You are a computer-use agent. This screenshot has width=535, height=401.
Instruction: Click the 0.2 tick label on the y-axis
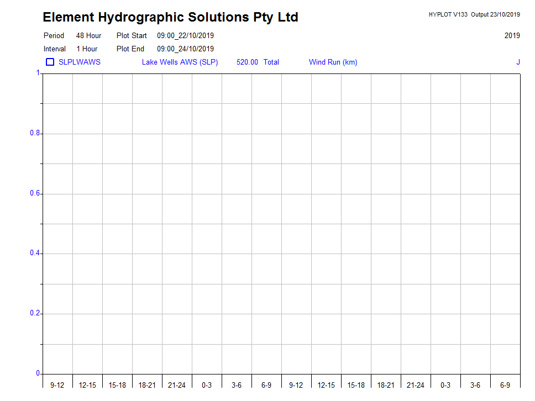[35, 313]
